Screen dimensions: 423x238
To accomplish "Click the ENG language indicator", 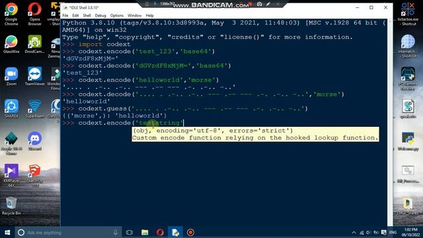I will click(393, 232).
